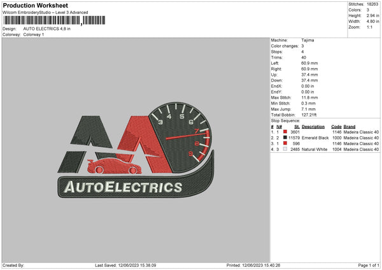Click the Width value '4.80 in'
The image size is (382, 270).
[372, 22]
